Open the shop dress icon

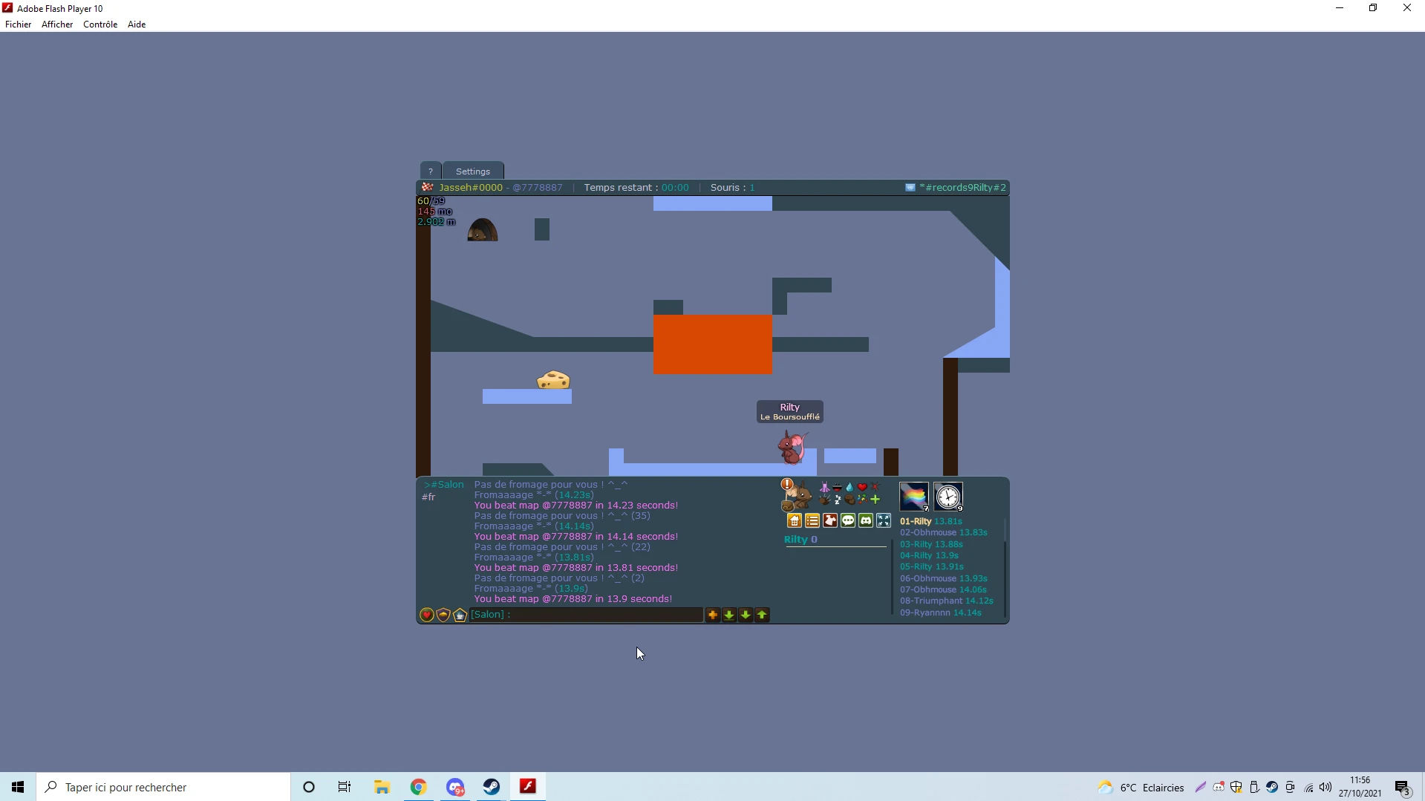[x=830, y=521]
